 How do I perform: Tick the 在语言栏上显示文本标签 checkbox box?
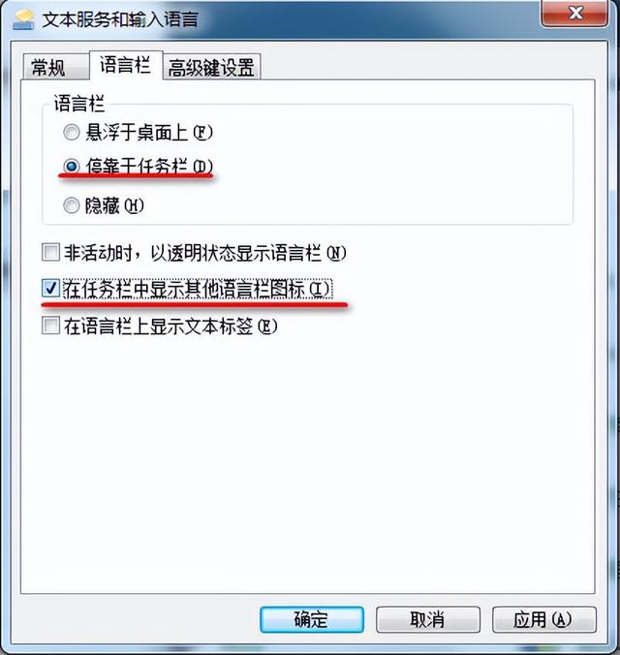pyautogui.click(x=51, y=326)
